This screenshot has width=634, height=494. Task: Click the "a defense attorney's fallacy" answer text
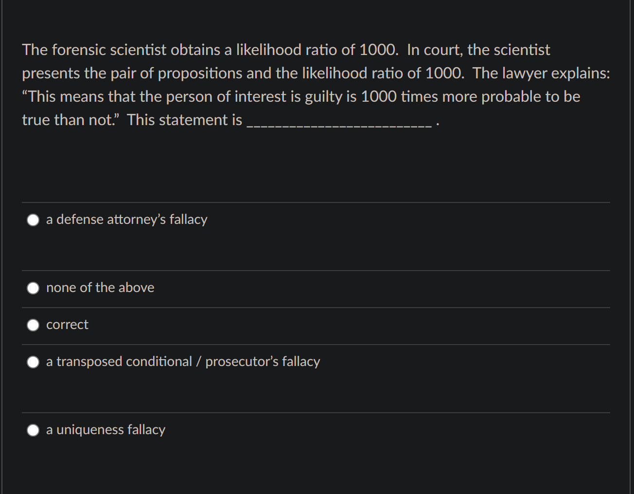(x=126, y=220)
